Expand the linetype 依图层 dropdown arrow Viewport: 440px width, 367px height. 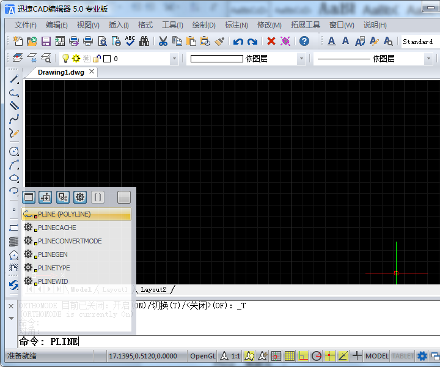tap(428, 58)
